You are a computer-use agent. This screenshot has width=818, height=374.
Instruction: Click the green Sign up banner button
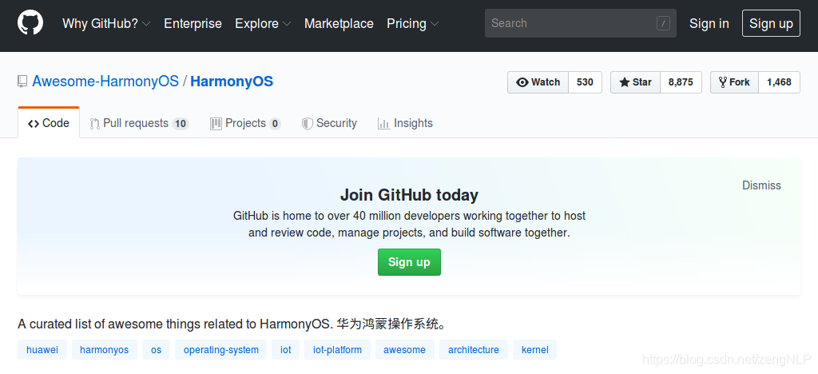coord(409,262)
